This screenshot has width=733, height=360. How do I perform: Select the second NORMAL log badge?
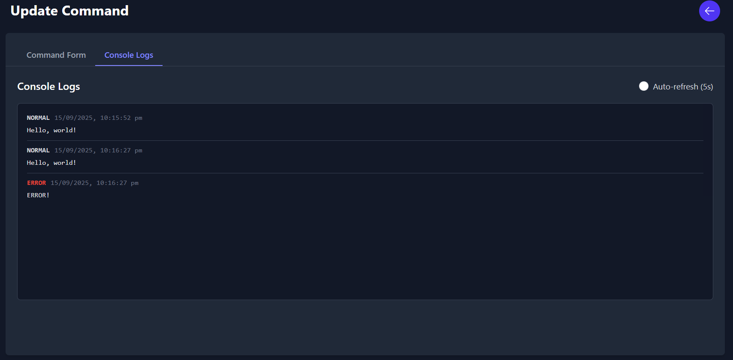[38, 150]
